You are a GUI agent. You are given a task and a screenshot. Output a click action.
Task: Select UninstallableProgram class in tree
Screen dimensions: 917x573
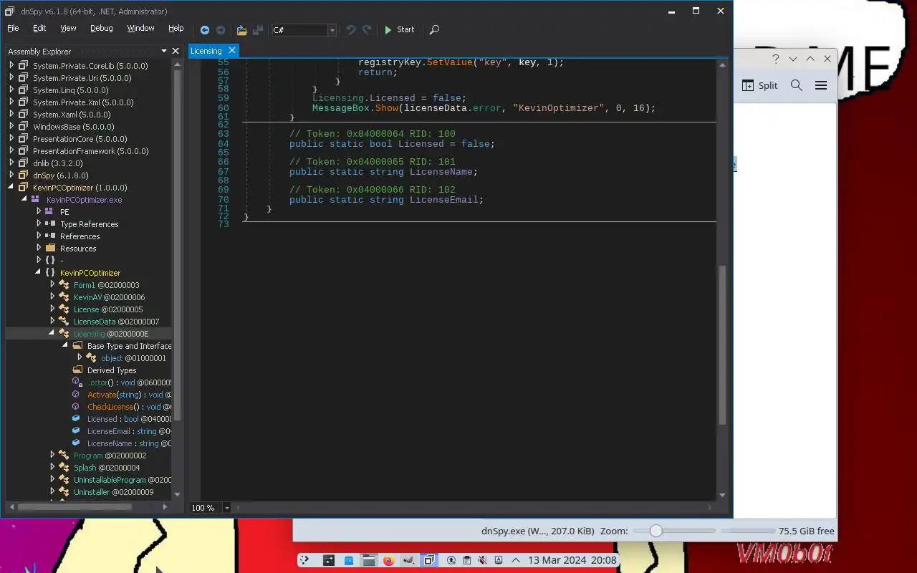[x=123, y=480]
